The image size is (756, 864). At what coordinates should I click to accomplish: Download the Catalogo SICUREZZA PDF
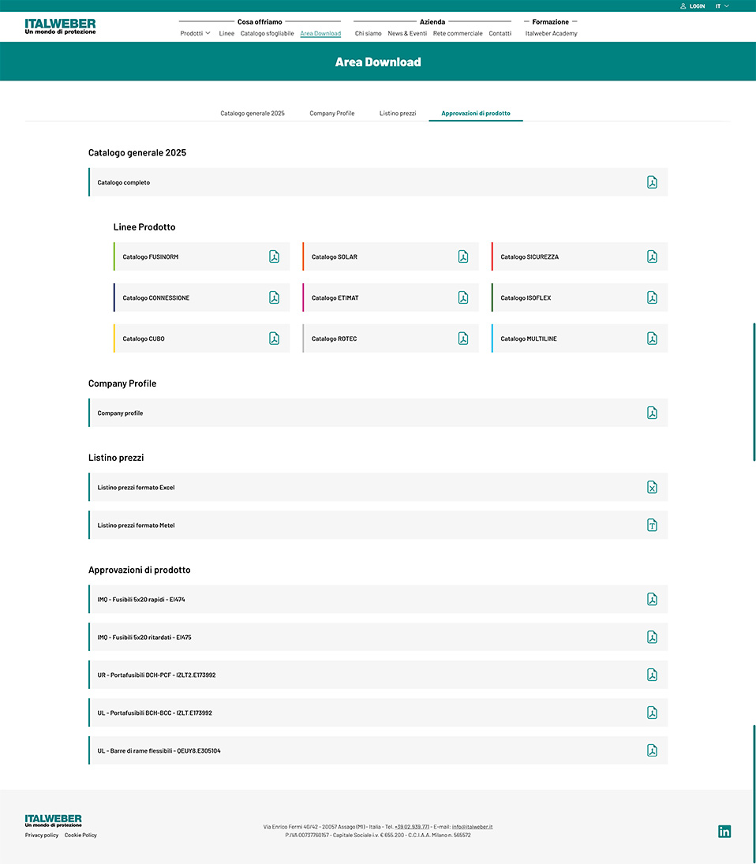point(652,256)
